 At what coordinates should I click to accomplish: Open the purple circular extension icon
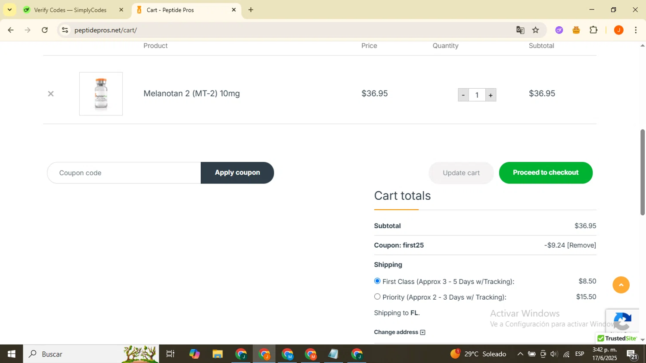(x=559, y=30)
